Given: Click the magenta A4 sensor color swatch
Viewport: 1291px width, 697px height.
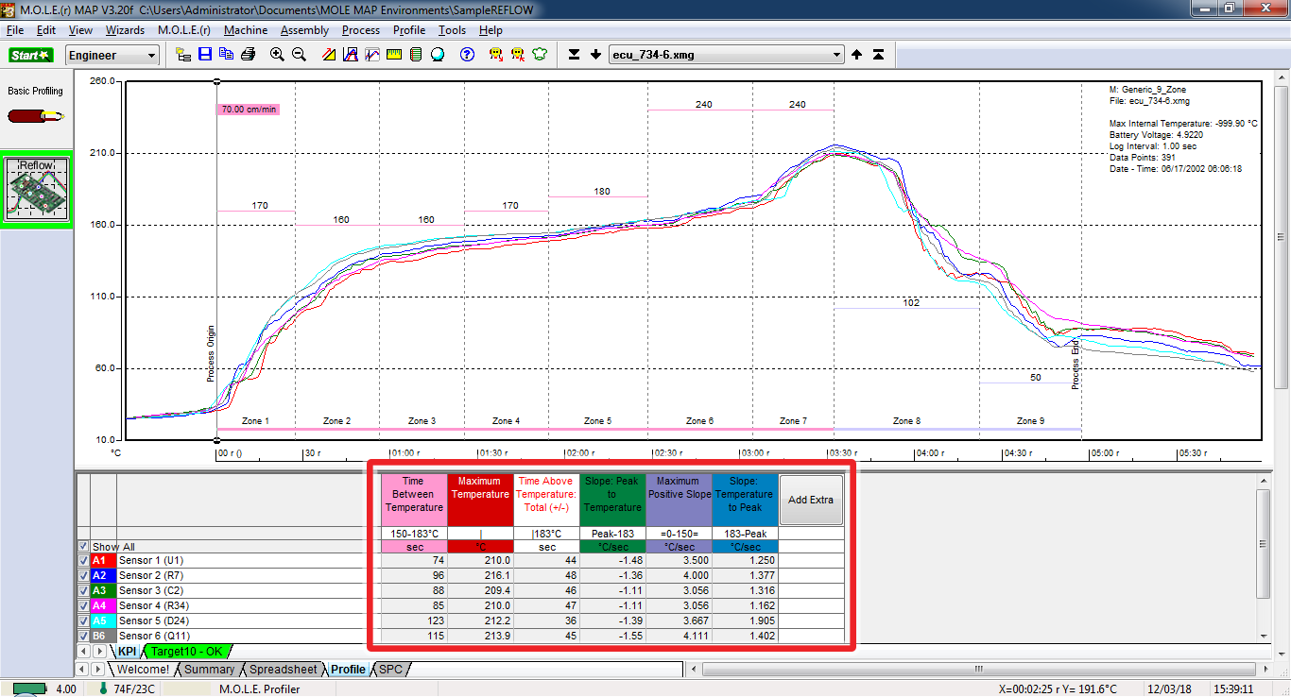Looking at the screenshot, I should pyautogui.click(x=103, y=606).
